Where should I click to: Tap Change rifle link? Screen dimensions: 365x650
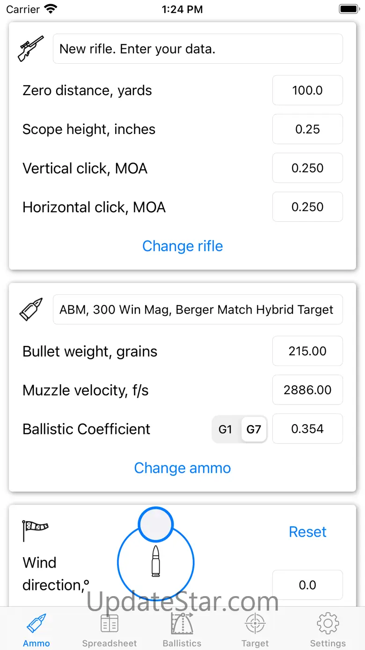(x=182, y=246)
